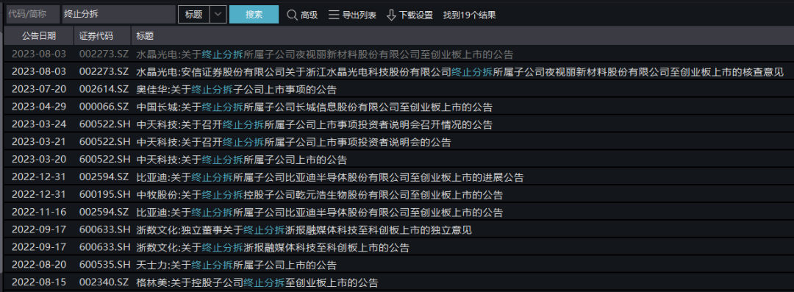
Task: Click the 搜索 button
Action: click(254, 14)
